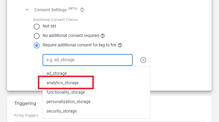
Task: Select security_storage from the consent list
Action: [62, 111]
